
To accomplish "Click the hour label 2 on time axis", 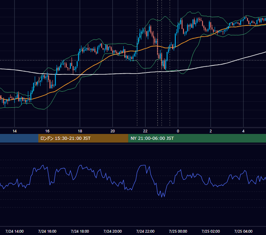I will (211, 131).
